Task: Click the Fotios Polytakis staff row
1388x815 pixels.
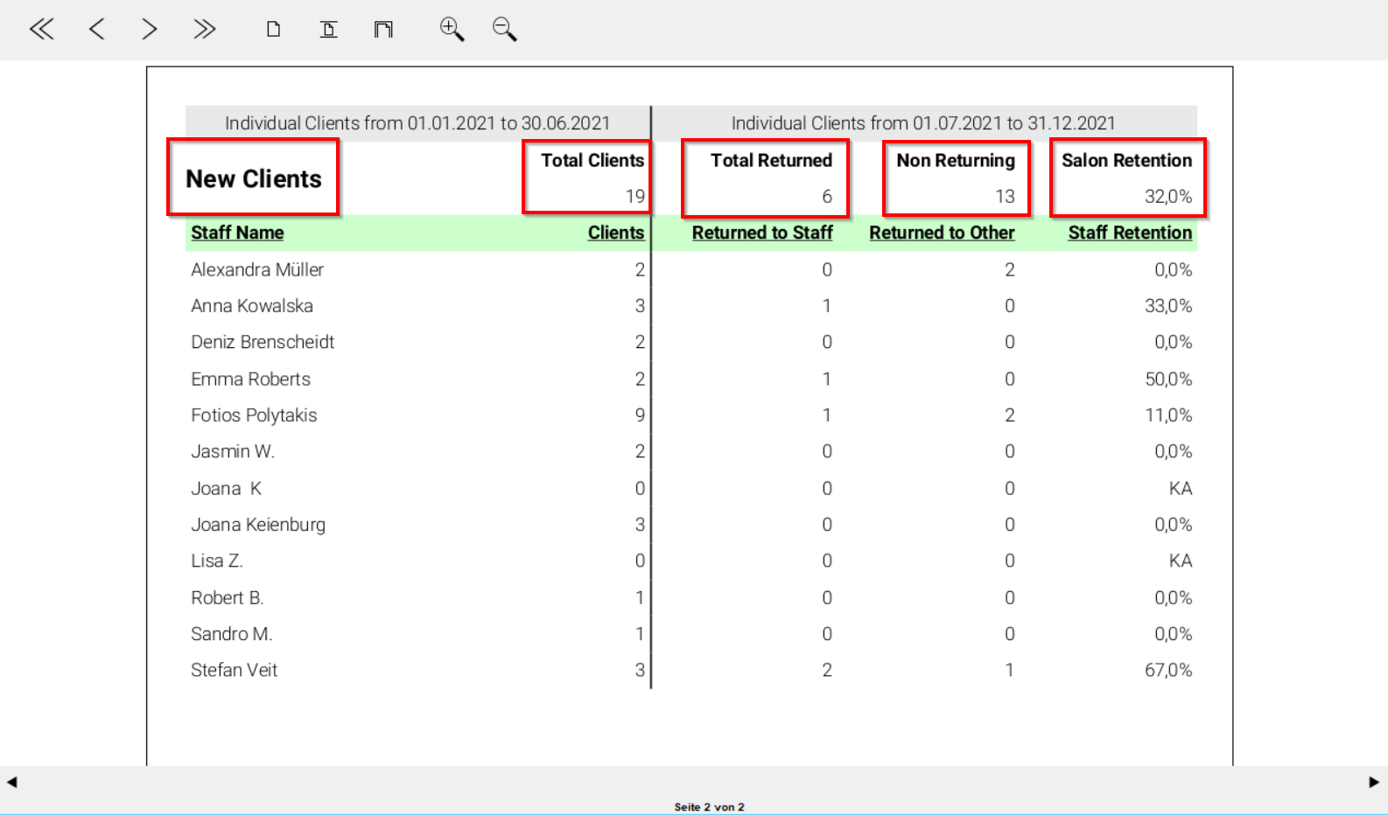Action: click(x=254, y=415)
